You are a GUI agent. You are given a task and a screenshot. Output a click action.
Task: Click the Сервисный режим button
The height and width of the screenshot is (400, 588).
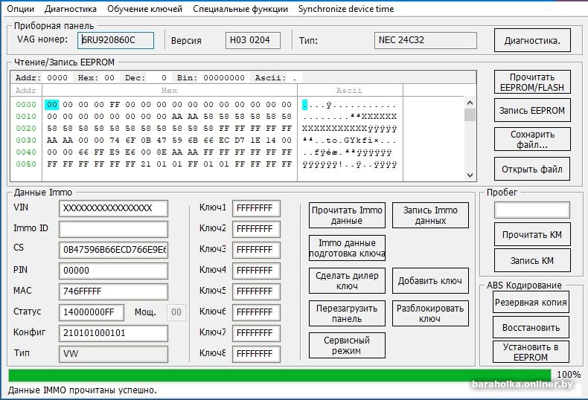tap(347, 345)
